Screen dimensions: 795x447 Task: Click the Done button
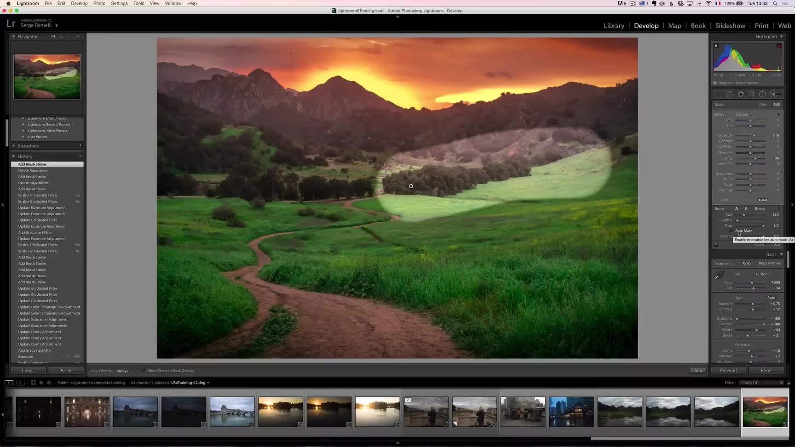(697, 371)
